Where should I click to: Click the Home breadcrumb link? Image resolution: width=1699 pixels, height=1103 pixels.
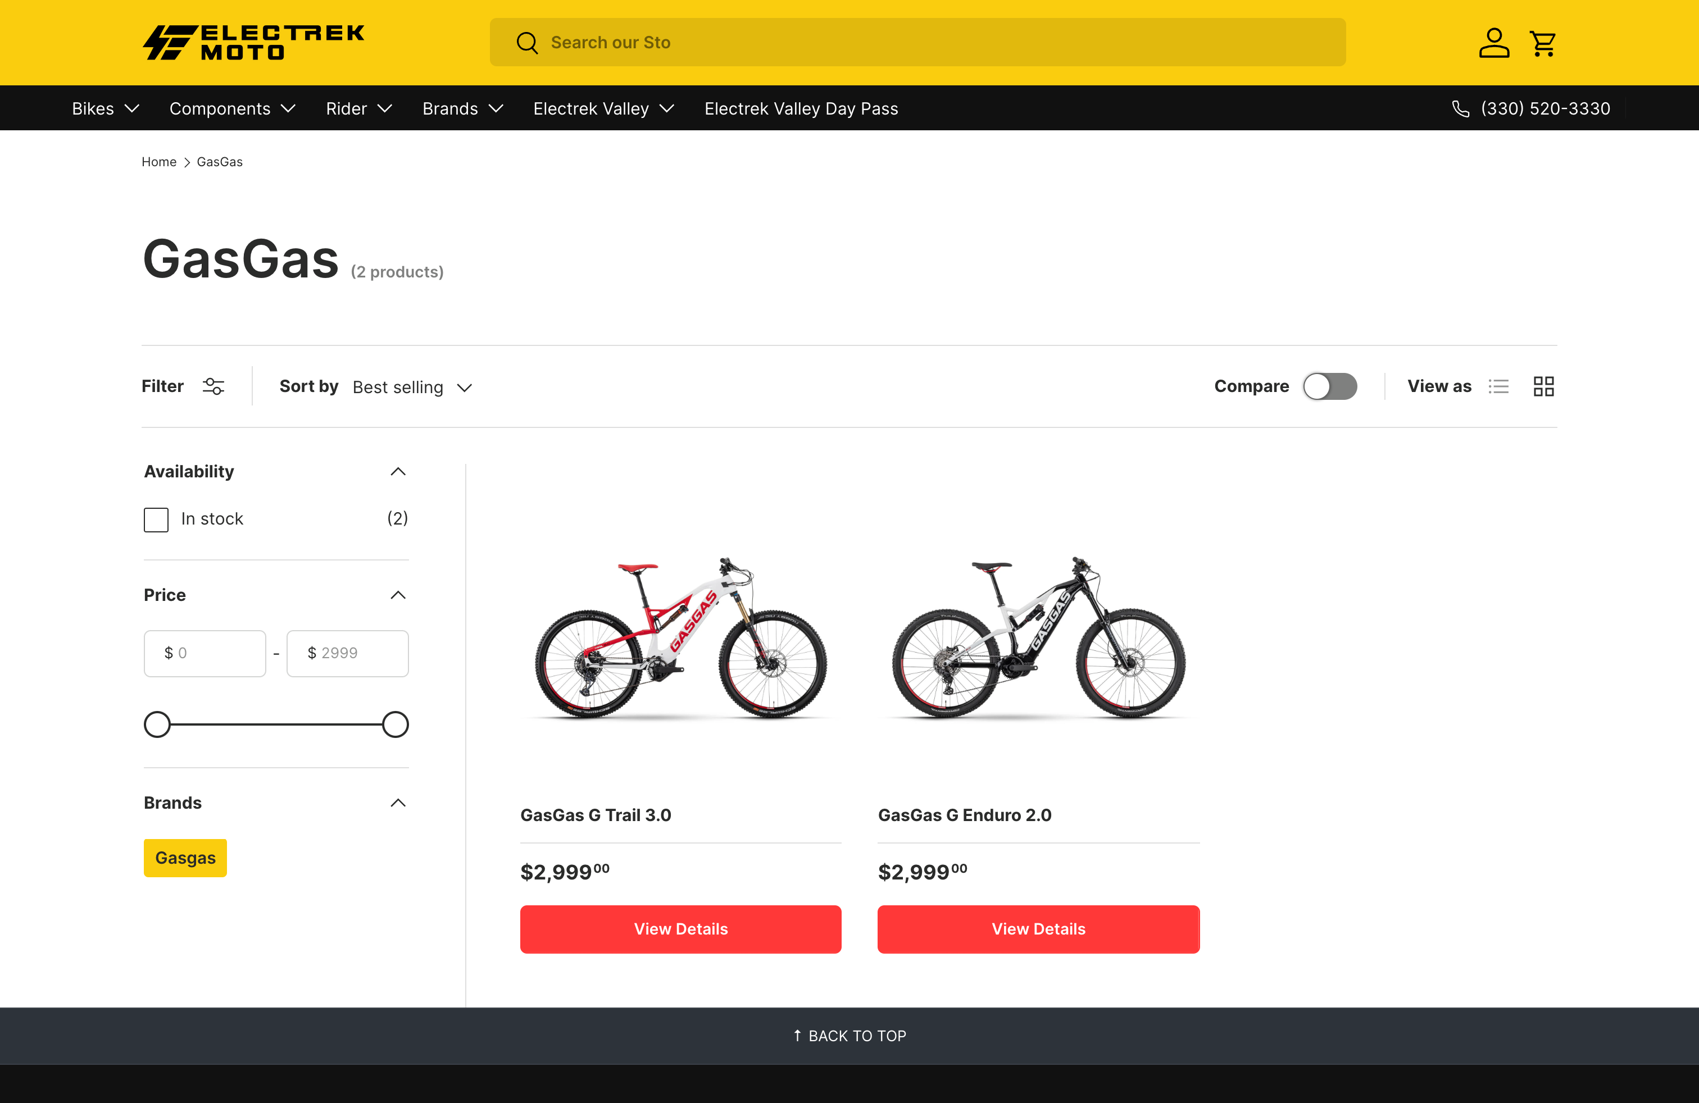(158, 162)
